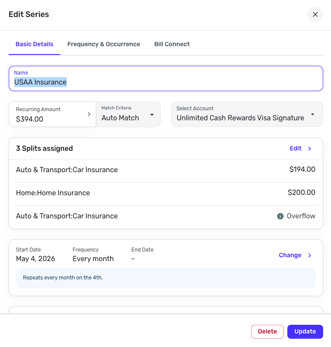Click the chevron beside Edit splits

coord(310,149)
